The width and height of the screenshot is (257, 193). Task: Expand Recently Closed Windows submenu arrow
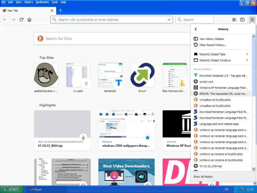247,60
